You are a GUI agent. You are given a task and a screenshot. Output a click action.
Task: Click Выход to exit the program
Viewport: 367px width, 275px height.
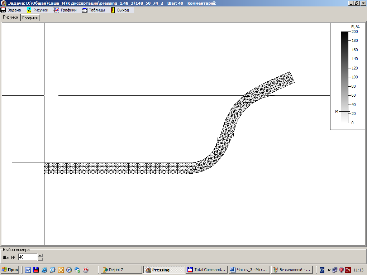pos(120,10)
